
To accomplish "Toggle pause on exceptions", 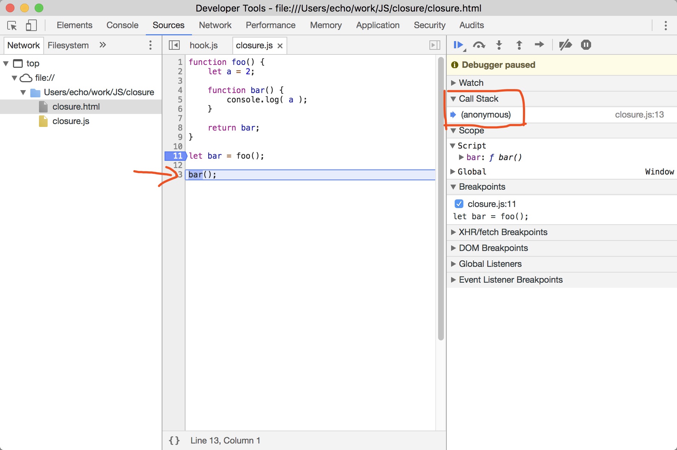I will pyautogui.click(x=586, y=45).
